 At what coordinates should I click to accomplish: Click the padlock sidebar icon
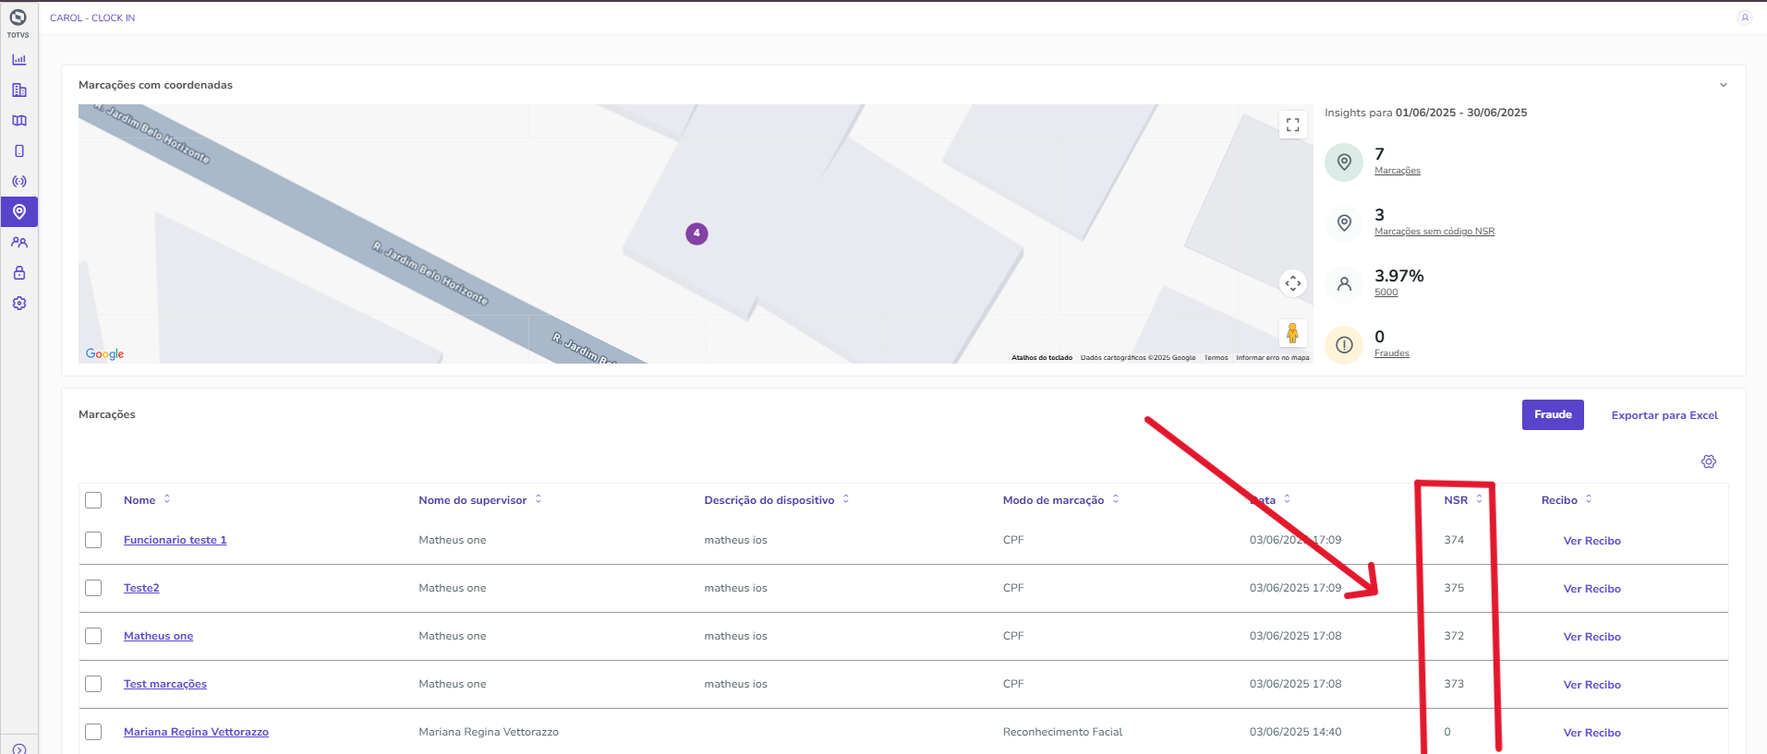[18, 273]
